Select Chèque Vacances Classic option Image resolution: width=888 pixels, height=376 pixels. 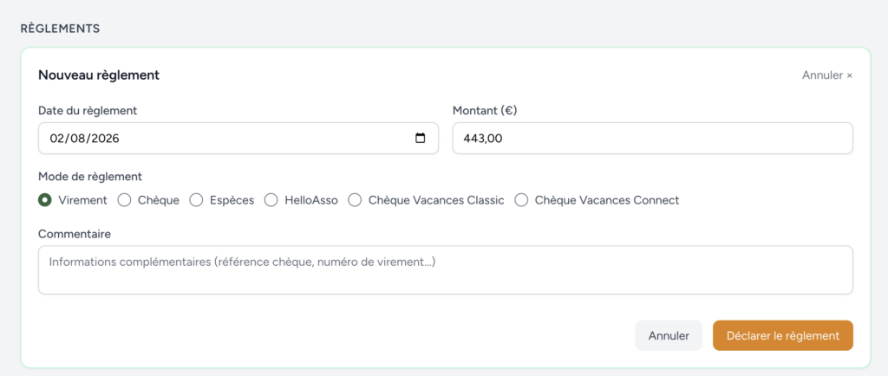pyautogui.click(x=355, y=200)
